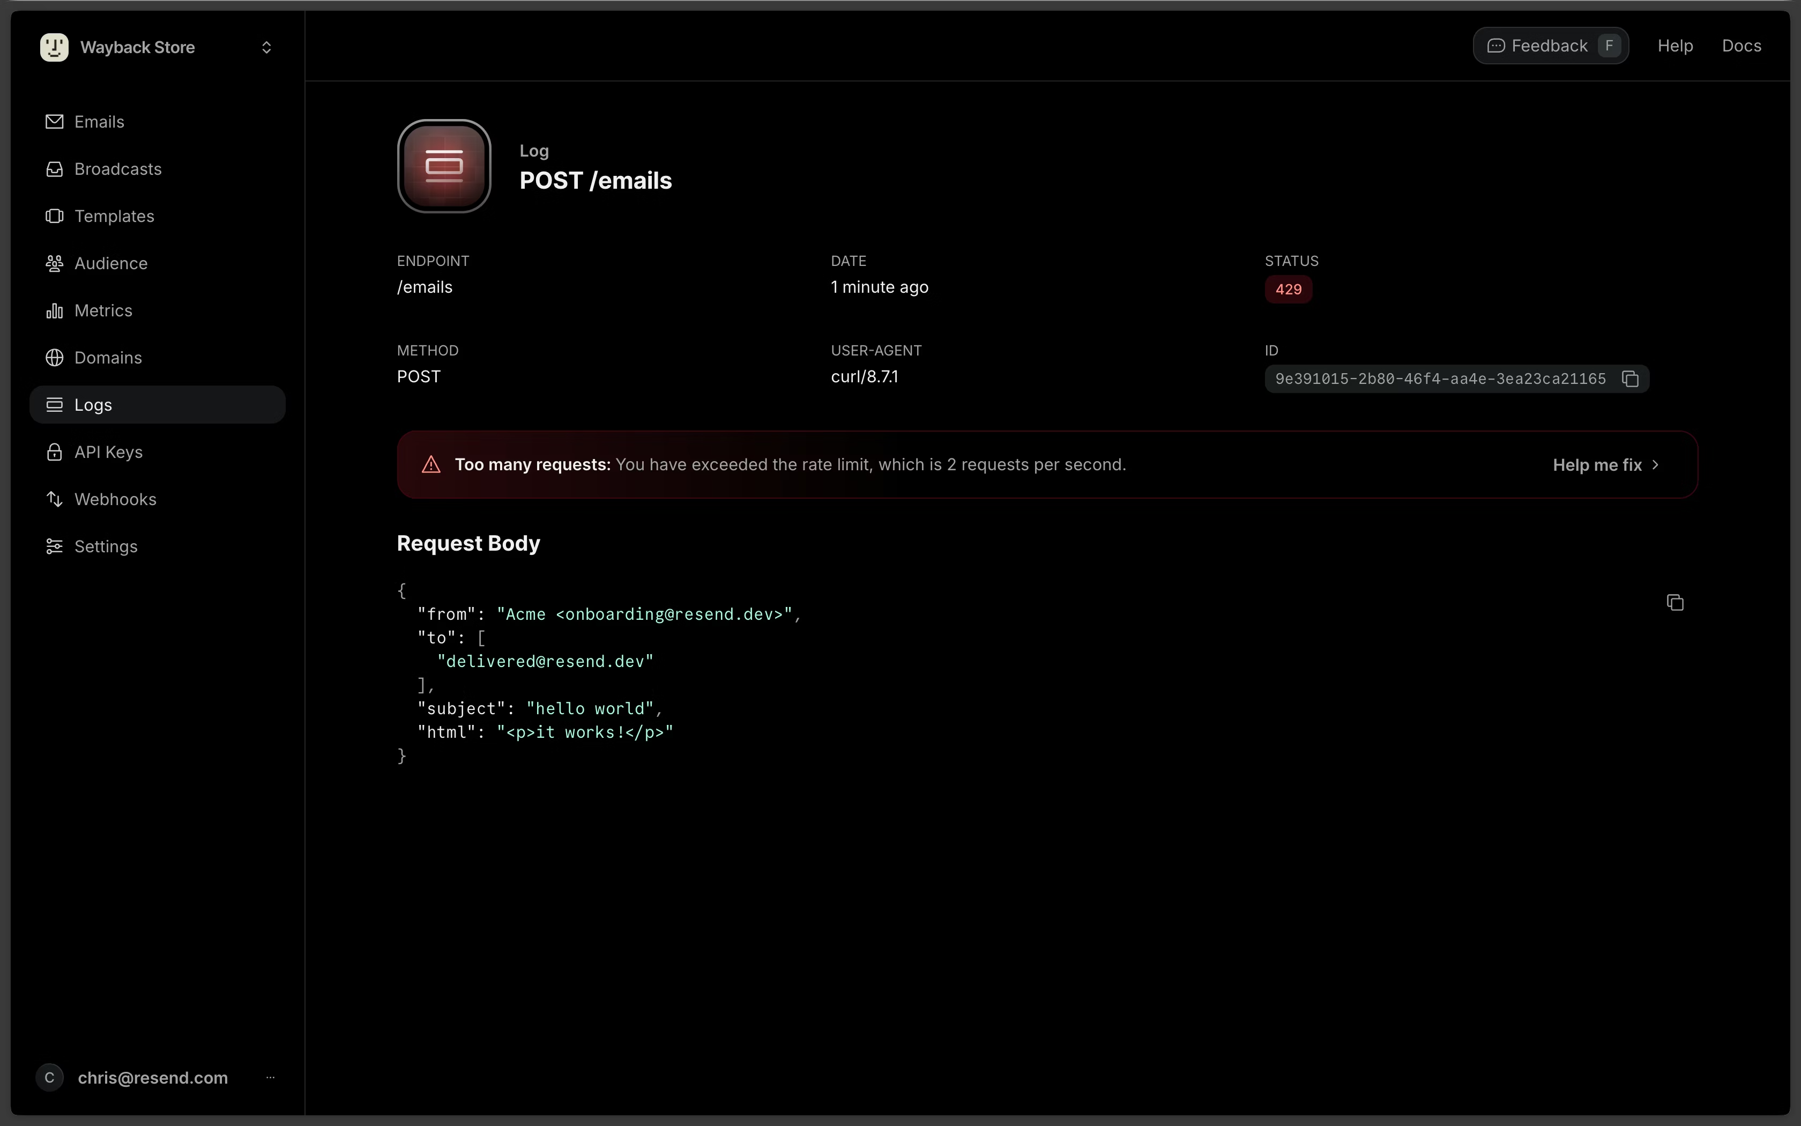Click the Wayback Store logo icon
The height and width of the screenshot is (1126, 1801).
53,46
